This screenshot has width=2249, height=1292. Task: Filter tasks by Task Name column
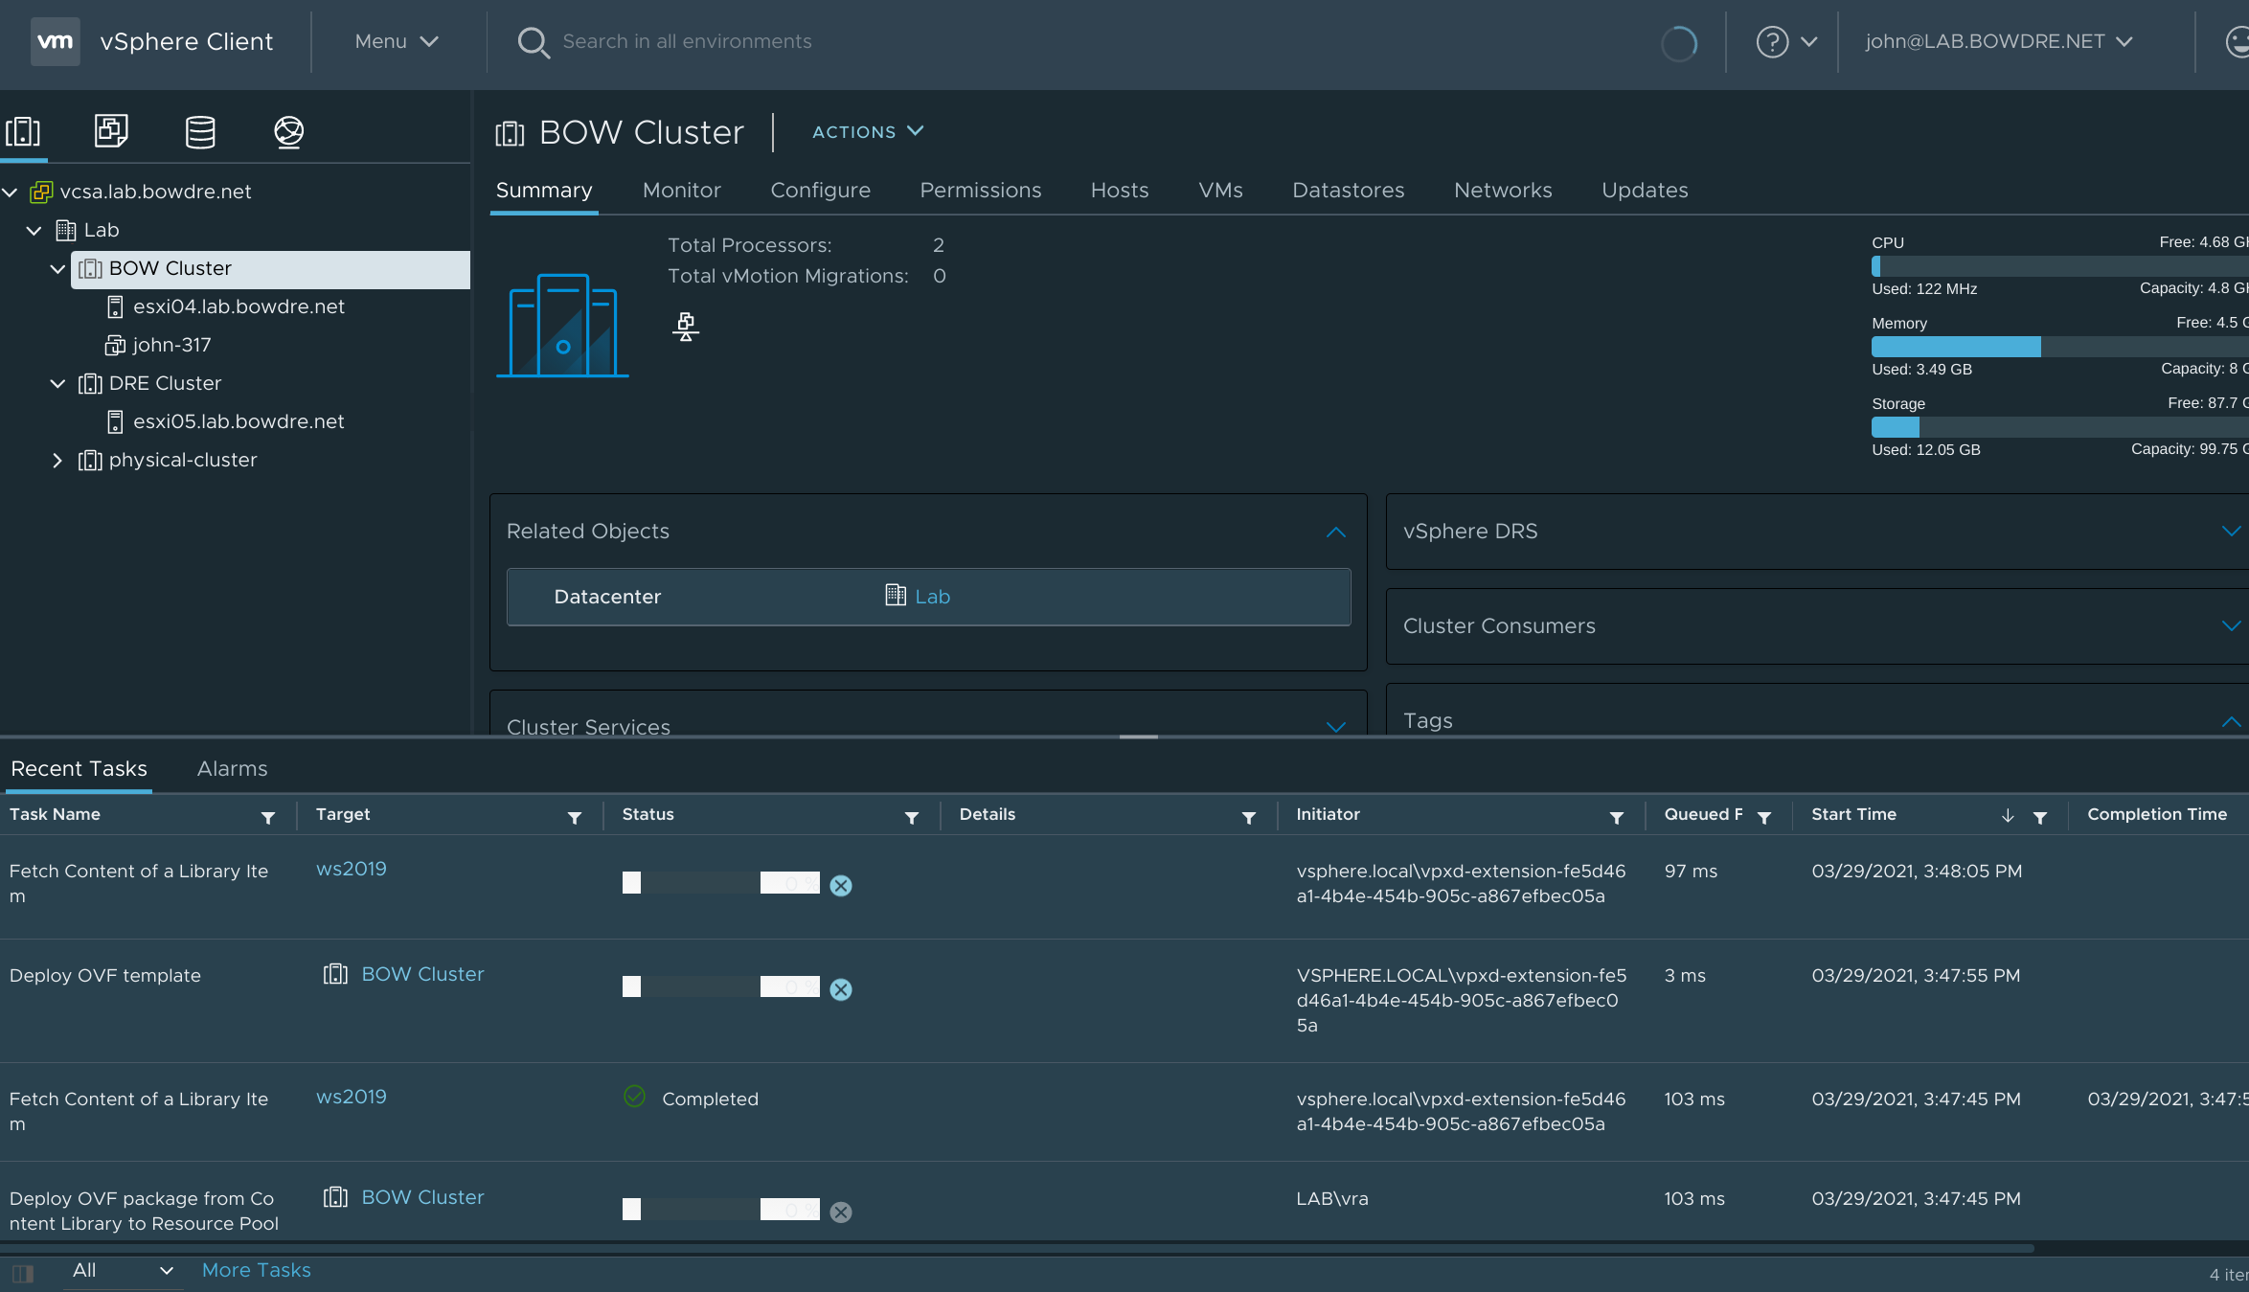pyautogui.click(x=268, y=817)
